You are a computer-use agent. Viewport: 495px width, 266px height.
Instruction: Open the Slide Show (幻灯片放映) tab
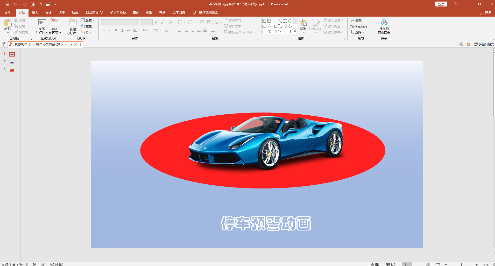(118, 13)
